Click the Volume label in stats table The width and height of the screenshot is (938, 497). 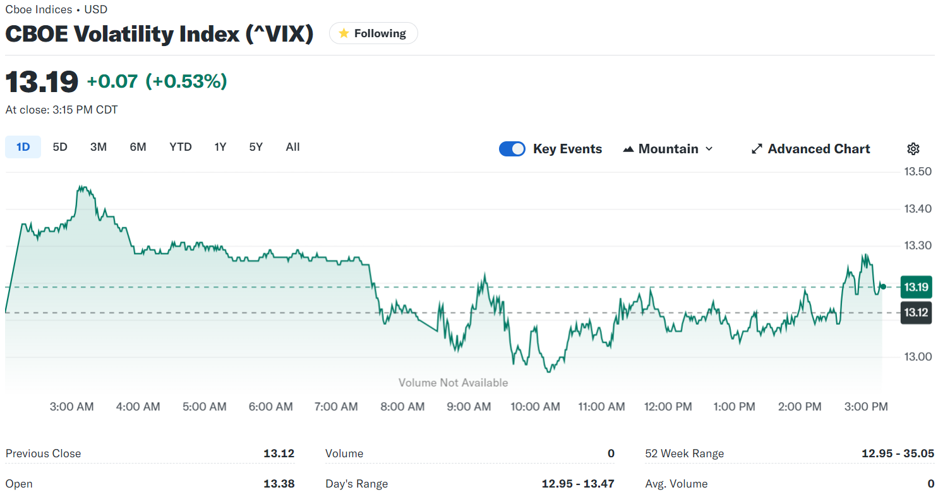click(344, 453)
